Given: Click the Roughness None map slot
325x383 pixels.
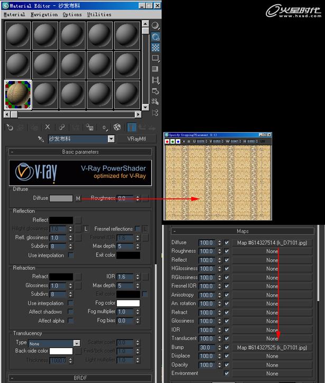Looking at the screenshot, I should pyautogui.click(x=272, y=251).
